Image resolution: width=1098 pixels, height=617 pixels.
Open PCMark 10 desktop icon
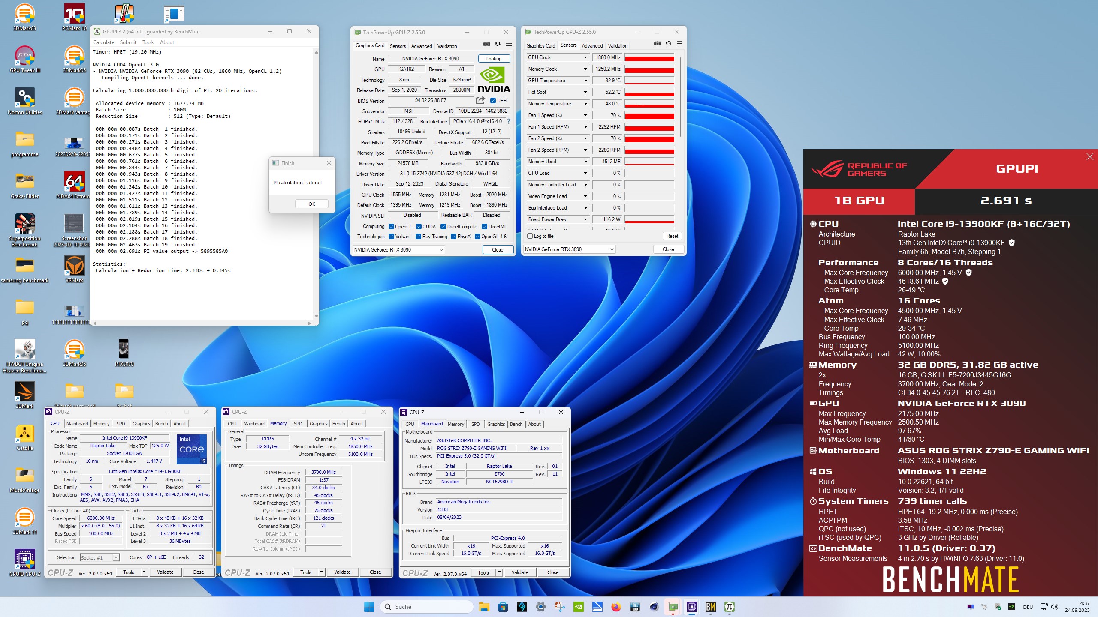click(74, 17)
